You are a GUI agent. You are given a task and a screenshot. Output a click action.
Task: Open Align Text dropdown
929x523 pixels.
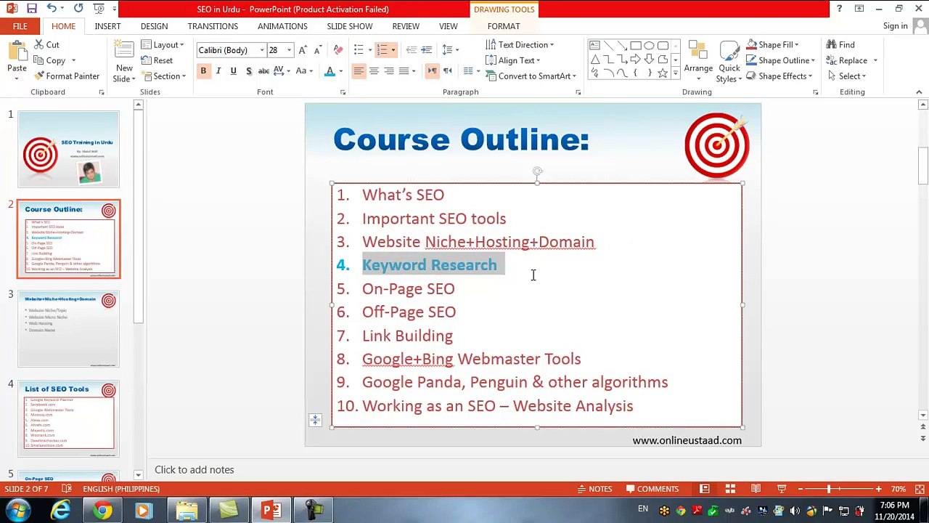coord(513,60)
